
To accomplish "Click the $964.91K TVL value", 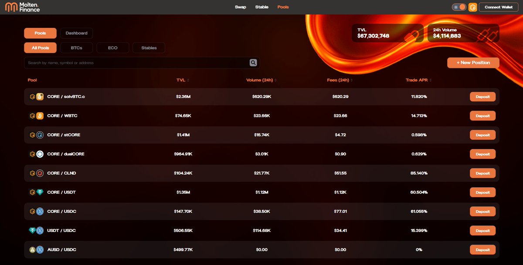I will (x=183, y=154).
